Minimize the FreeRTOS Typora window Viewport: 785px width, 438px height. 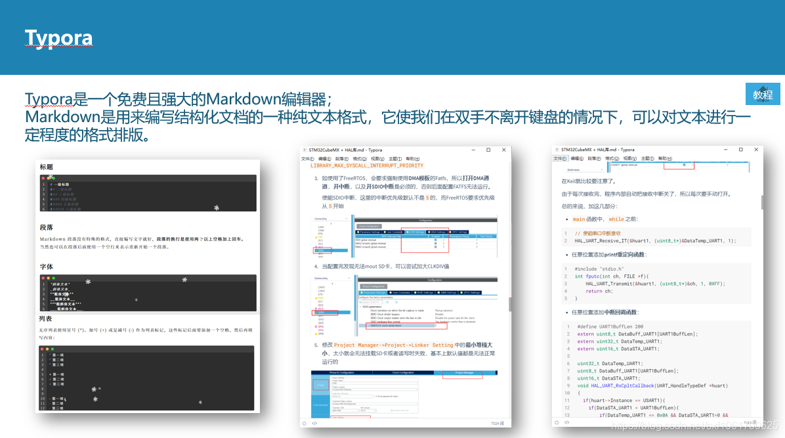tap(474, 150)
